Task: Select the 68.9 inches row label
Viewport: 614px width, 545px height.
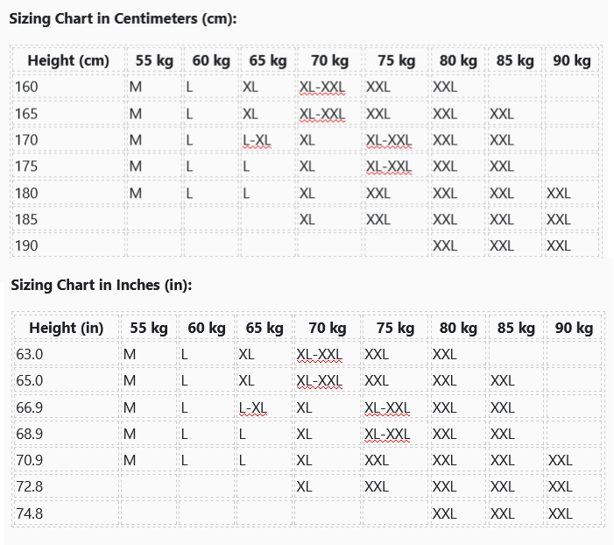Action: 30,434
